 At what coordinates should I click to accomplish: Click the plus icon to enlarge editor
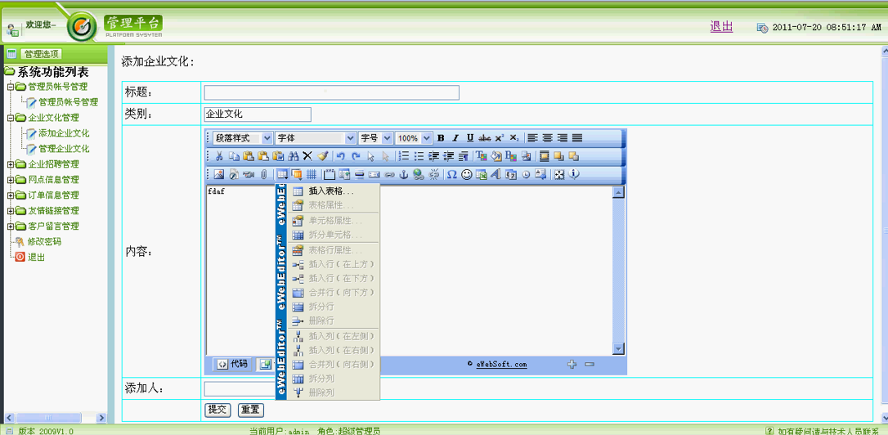(x=572, y=364)
